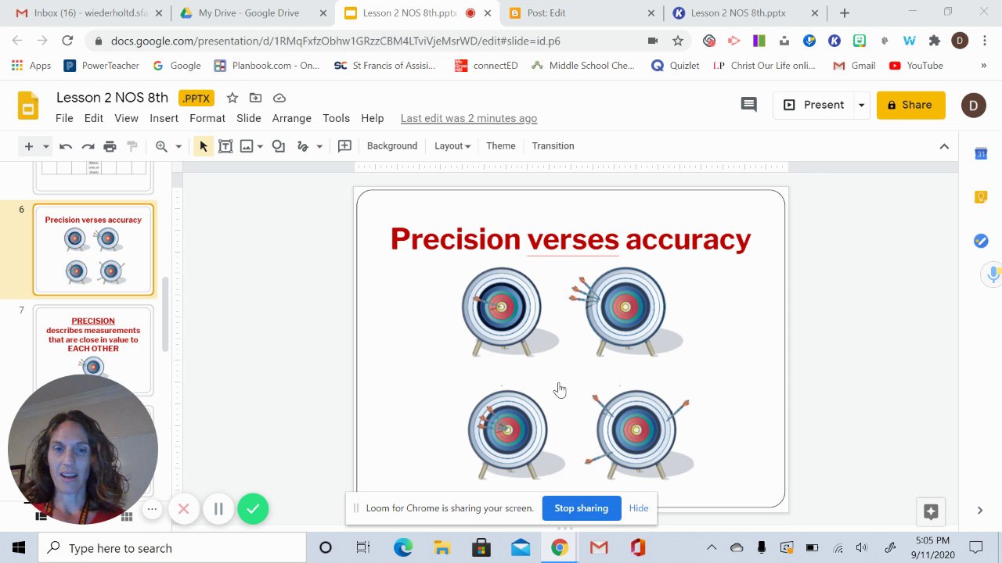1002x563 pixels.
Task: Open the Layout dropdown
Action: pyautogui.click(x=452, y=146)
